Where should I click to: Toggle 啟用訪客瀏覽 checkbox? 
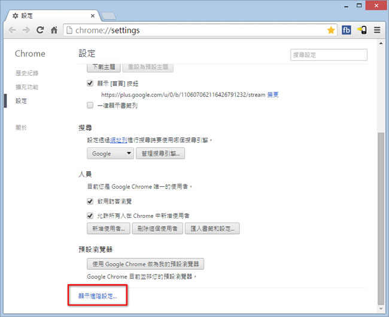click(90, 201)
